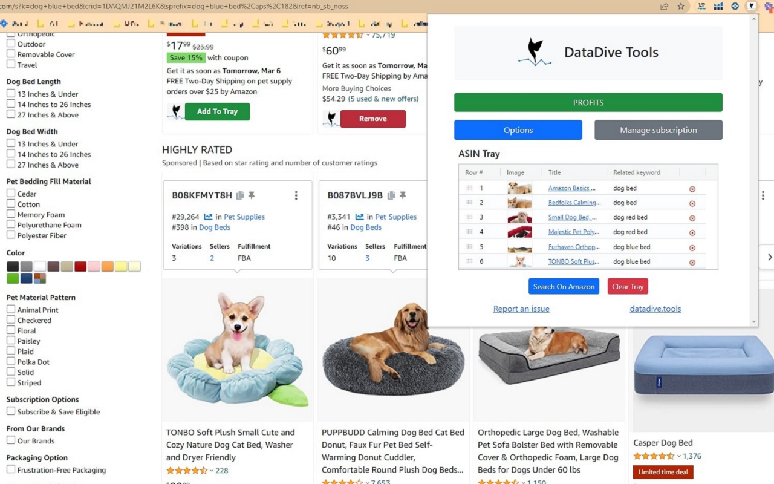The height and width of the screenshot is (484, 774).
Task: Click the Search On Amazon button
Action: [564, 286]
